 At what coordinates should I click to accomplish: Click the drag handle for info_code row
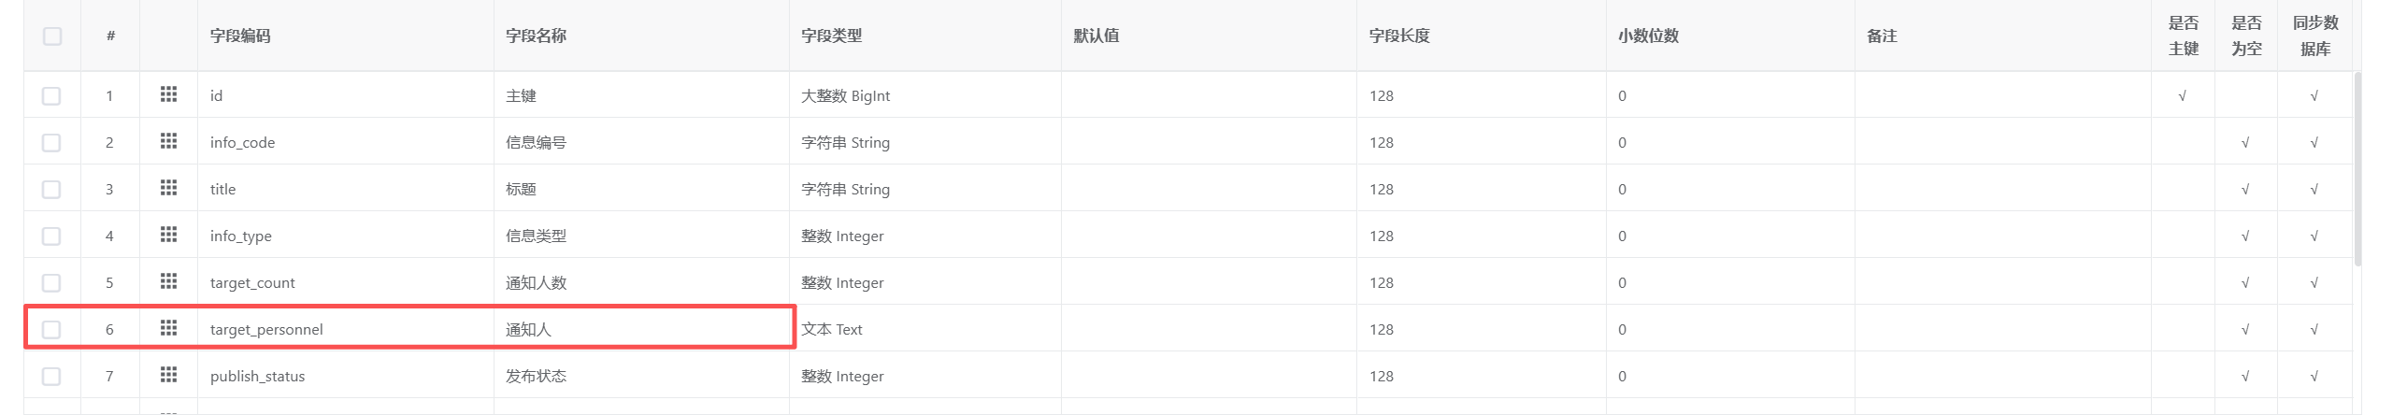[168, 141]
